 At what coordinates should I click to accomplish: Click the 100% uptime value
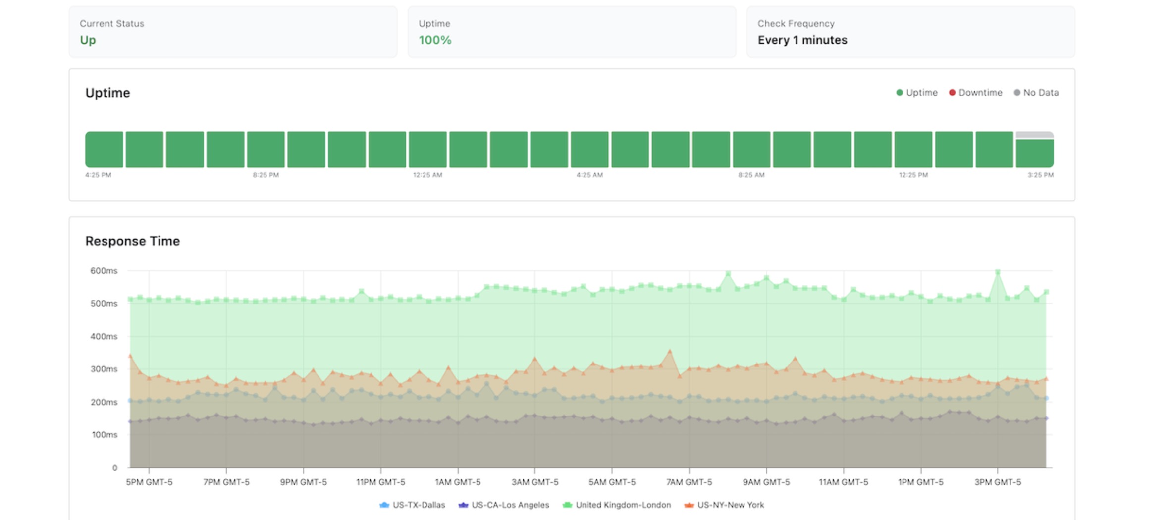click(x=435, y=40)
